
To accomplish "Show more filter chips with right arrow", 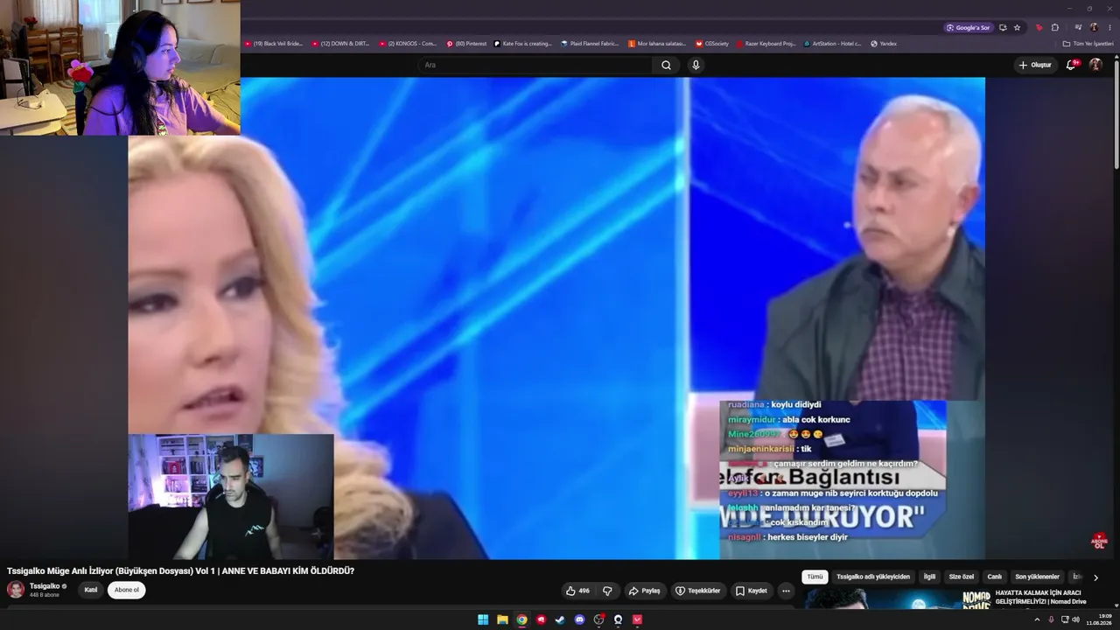I will (1095, 577).
